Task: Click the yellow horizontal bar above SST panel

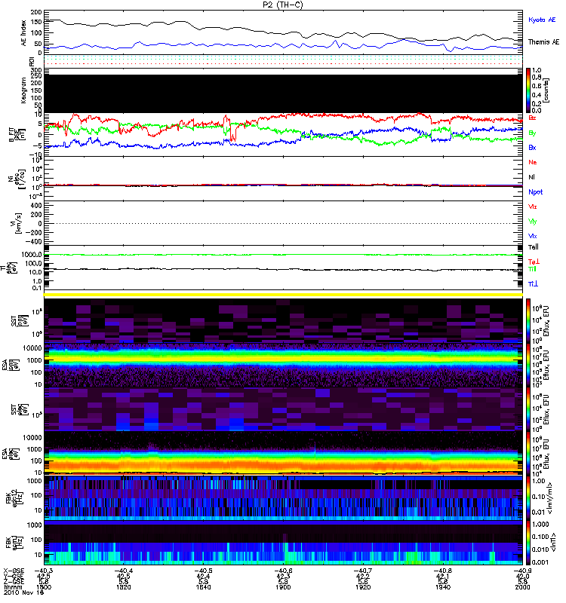Action: click(283, 295)
